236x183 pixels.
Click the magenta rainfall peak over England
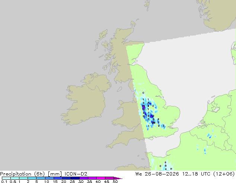pyautogui.click(x=144, y=107)
